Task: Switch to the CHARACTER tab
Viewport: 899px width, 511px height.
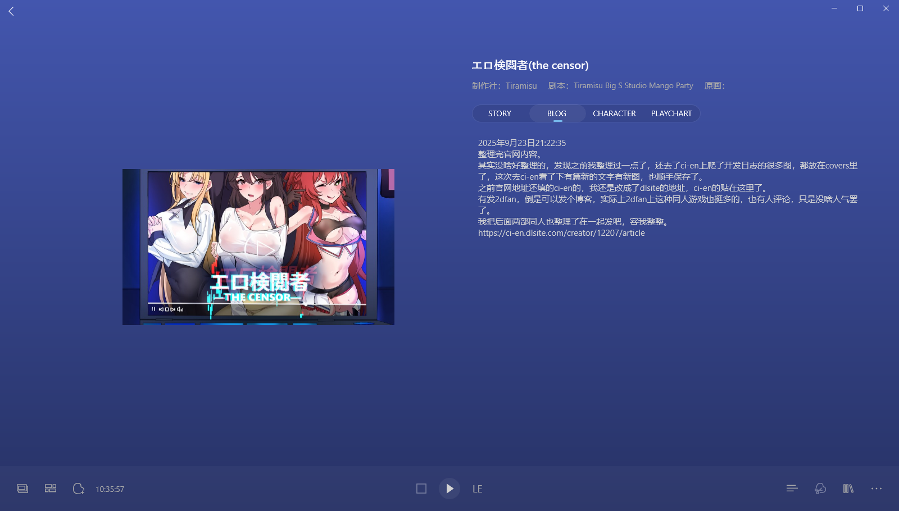Action: [x=614, y=113]
